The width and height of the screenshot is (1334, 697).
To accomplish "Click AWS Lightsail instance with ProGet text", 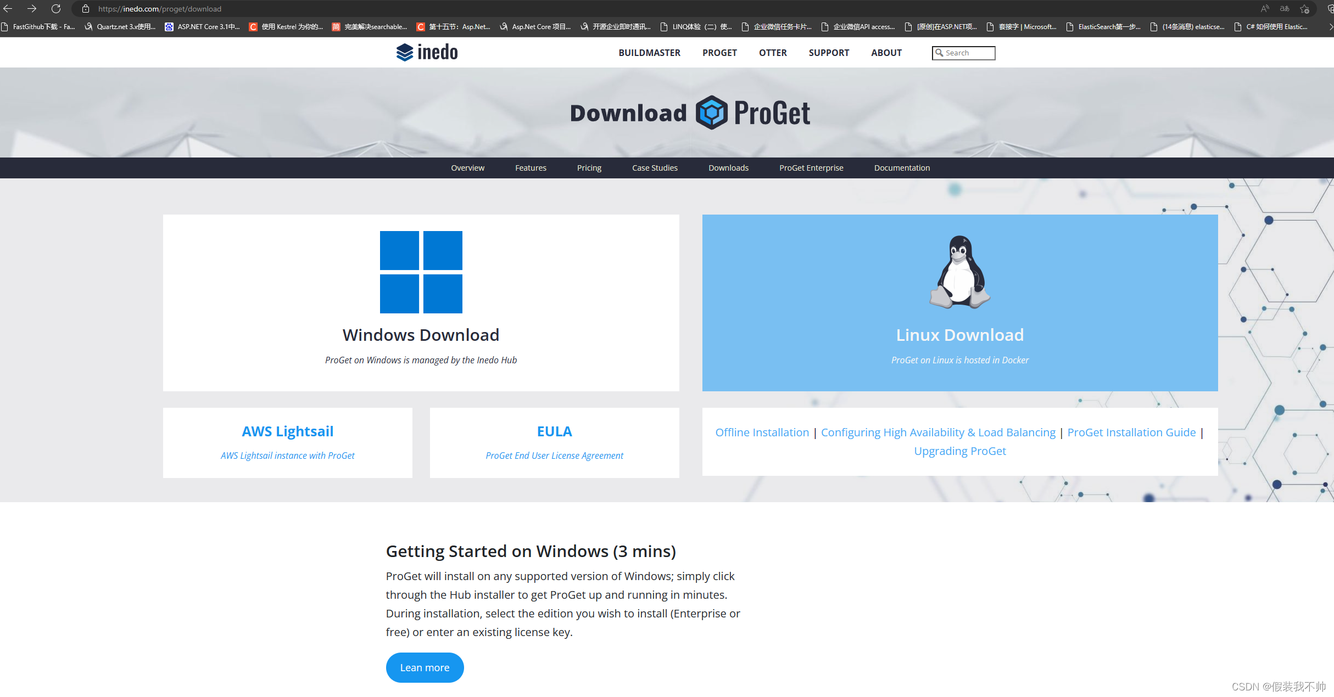I will (288, 456).
